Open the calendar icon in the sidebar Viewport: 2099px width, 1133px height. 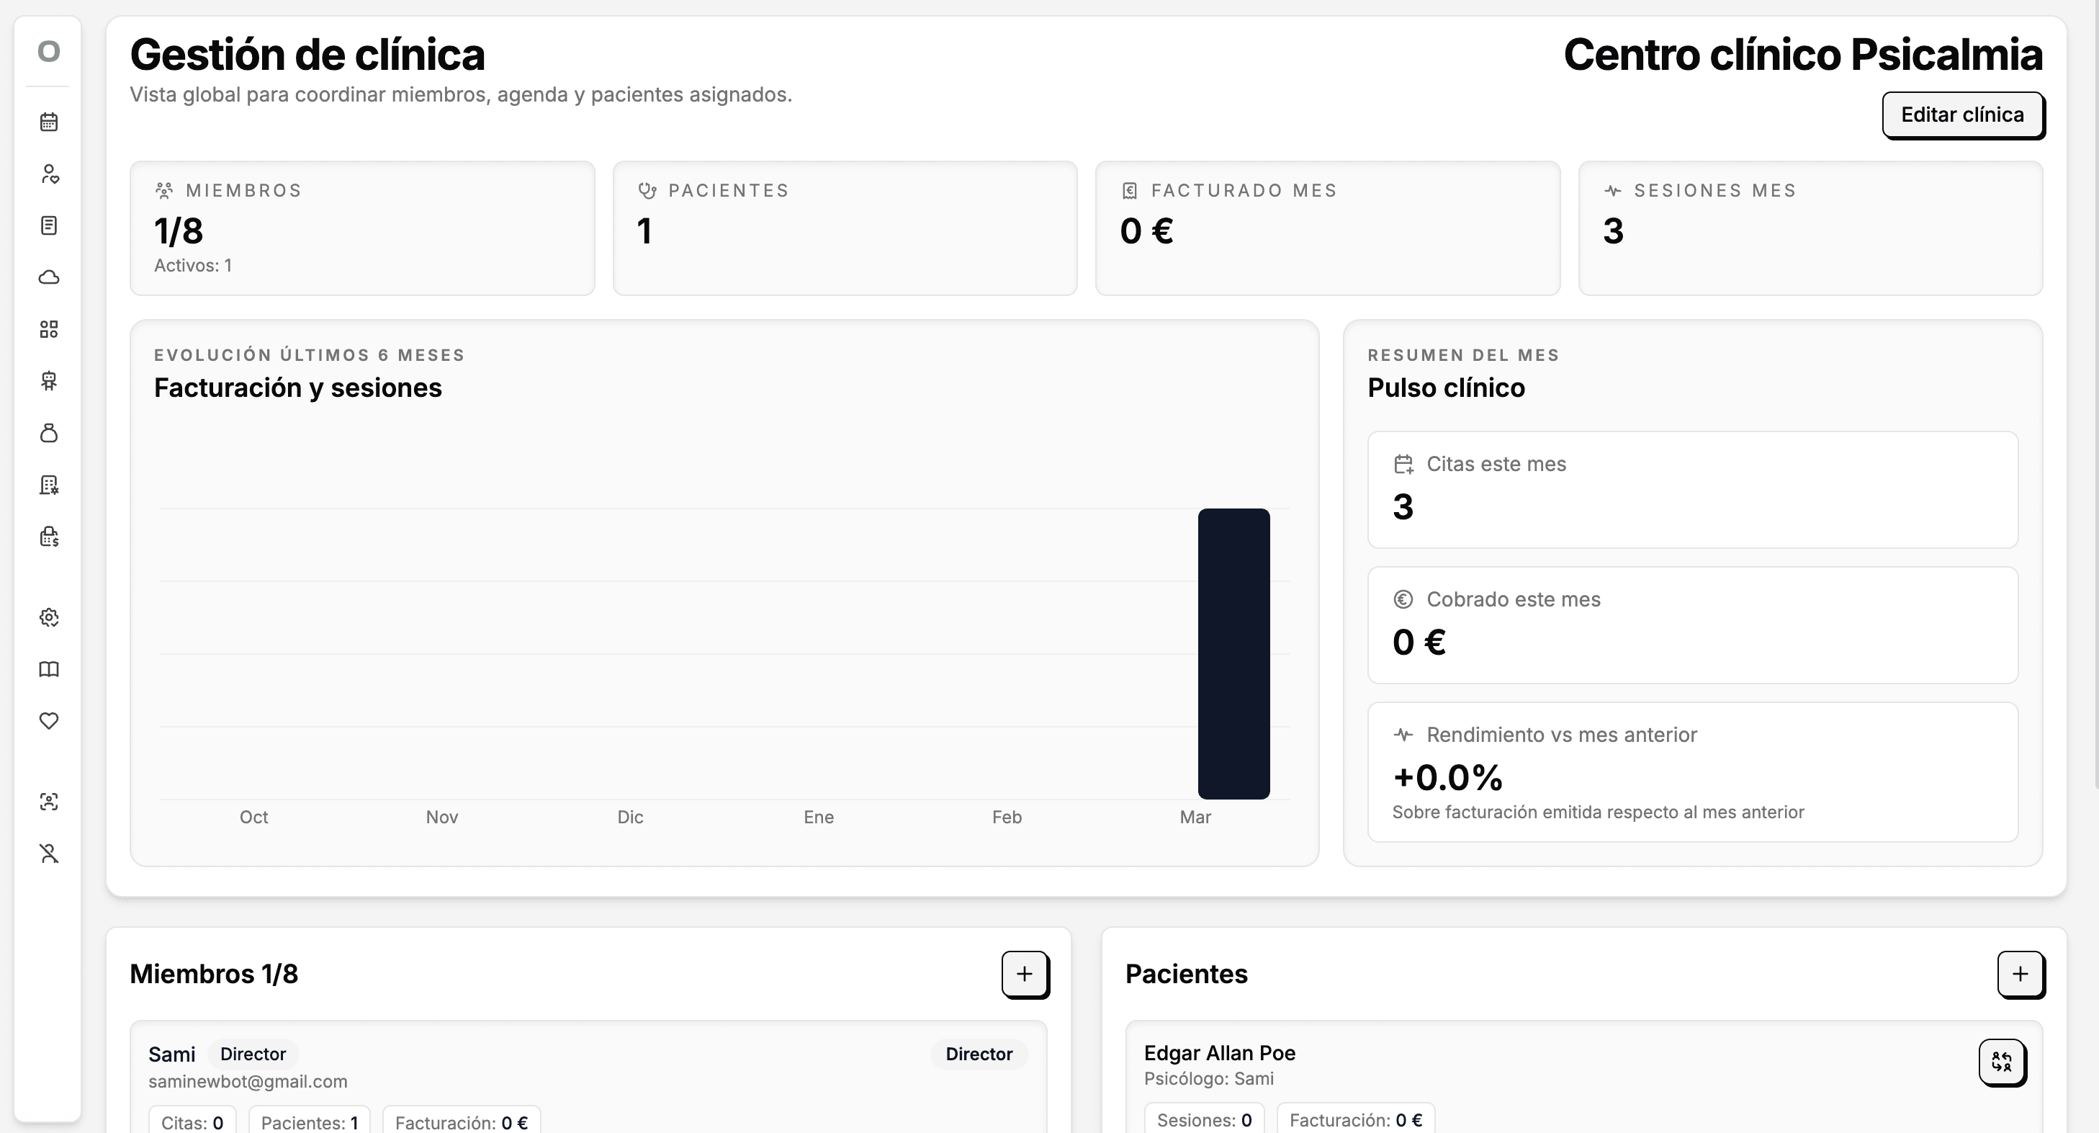coord(49,122)
